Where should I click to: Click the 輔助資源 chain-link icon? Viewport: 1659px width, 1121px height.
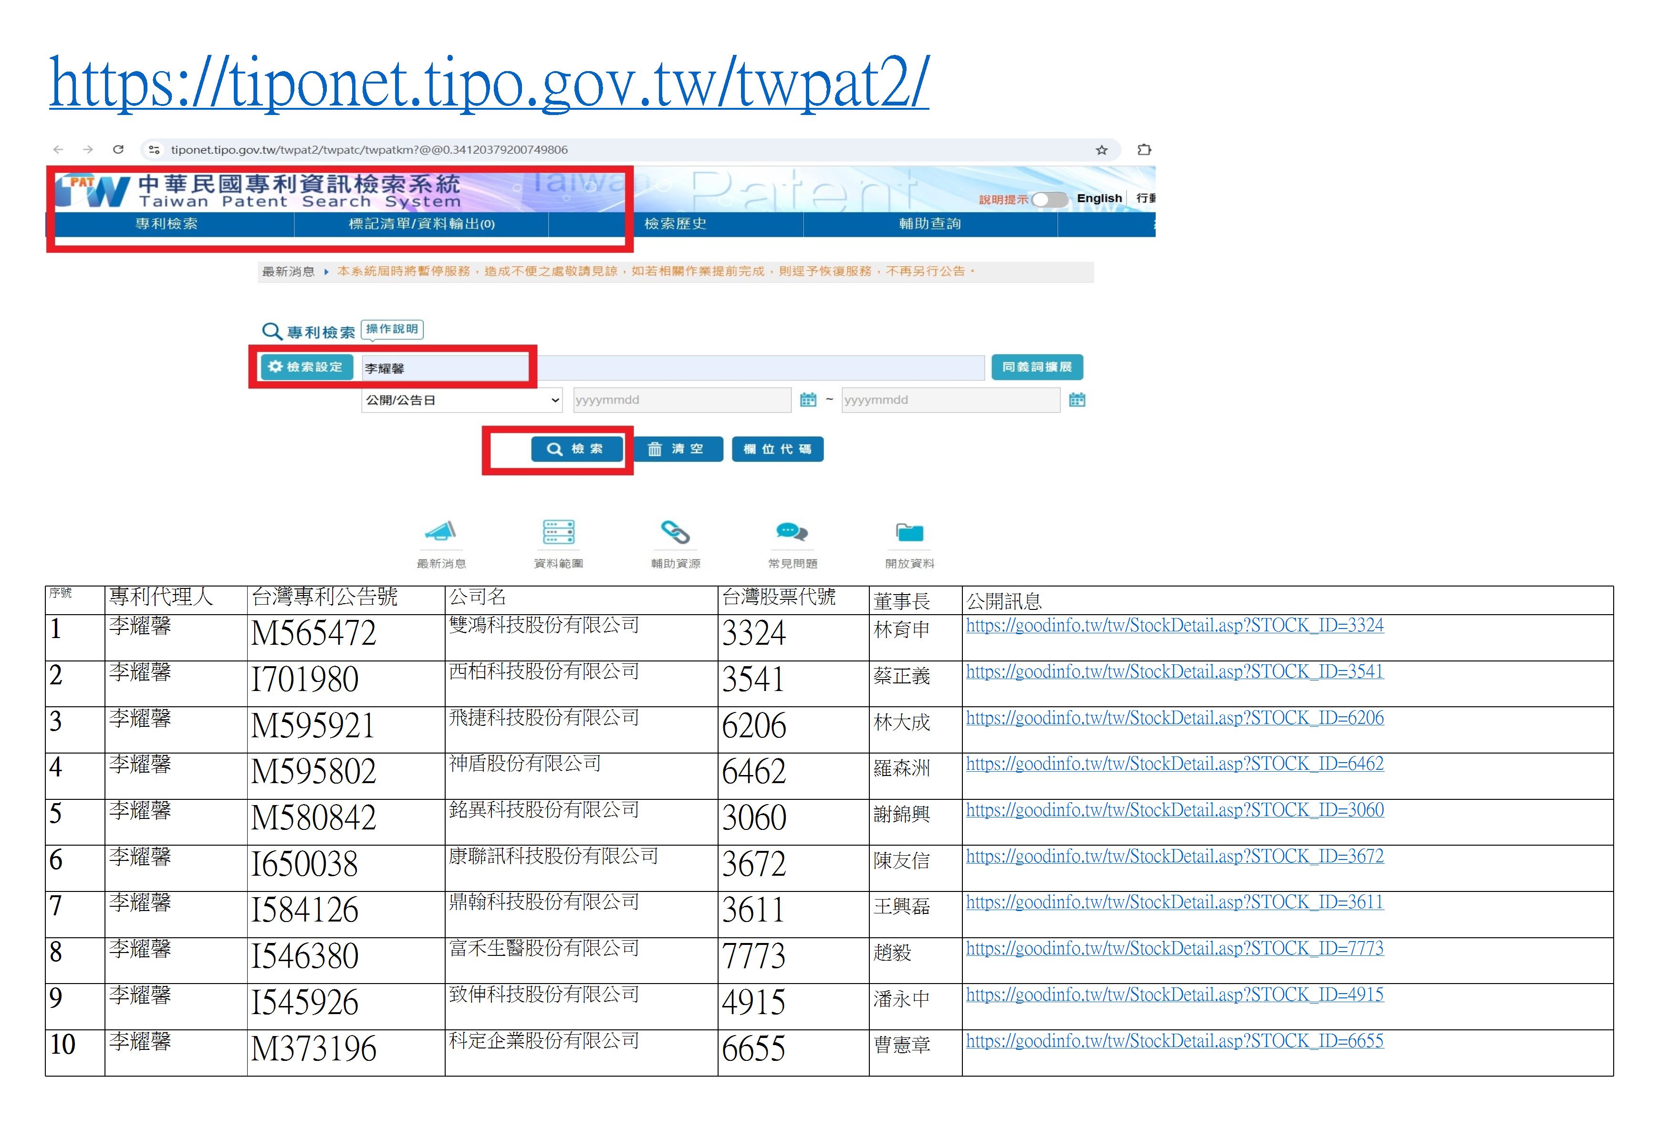tap(675, 532)
